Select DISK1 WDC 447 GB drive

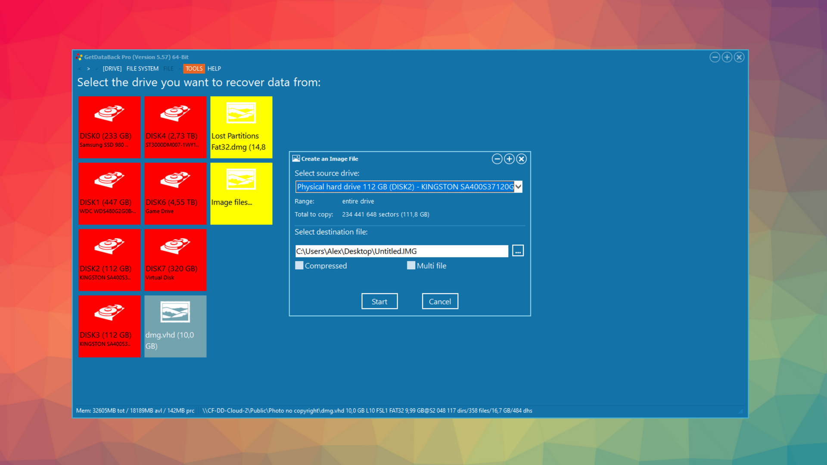point(109,193)
